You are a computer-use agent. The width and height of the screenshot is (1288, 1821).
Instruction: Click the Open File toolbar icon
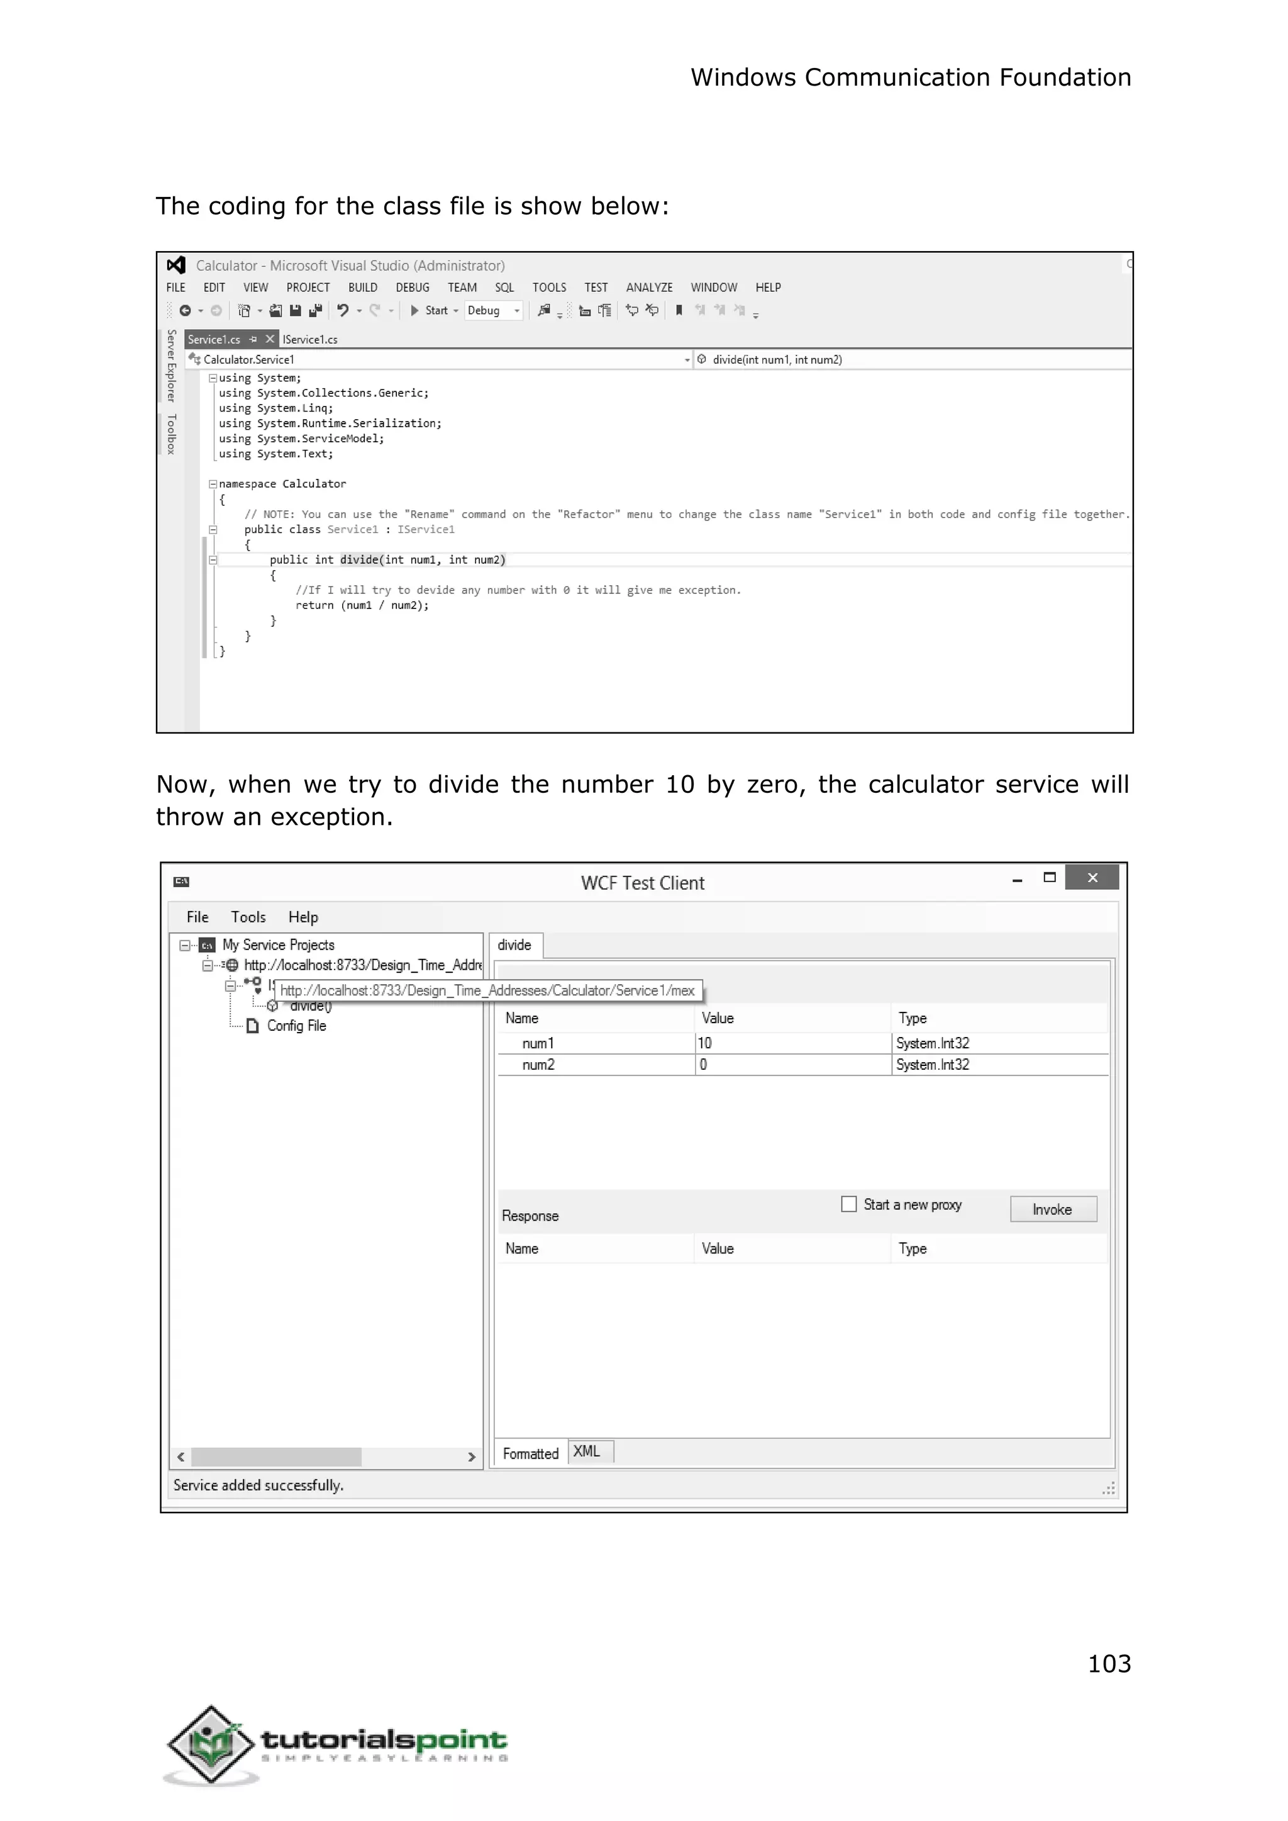[275, 310]
